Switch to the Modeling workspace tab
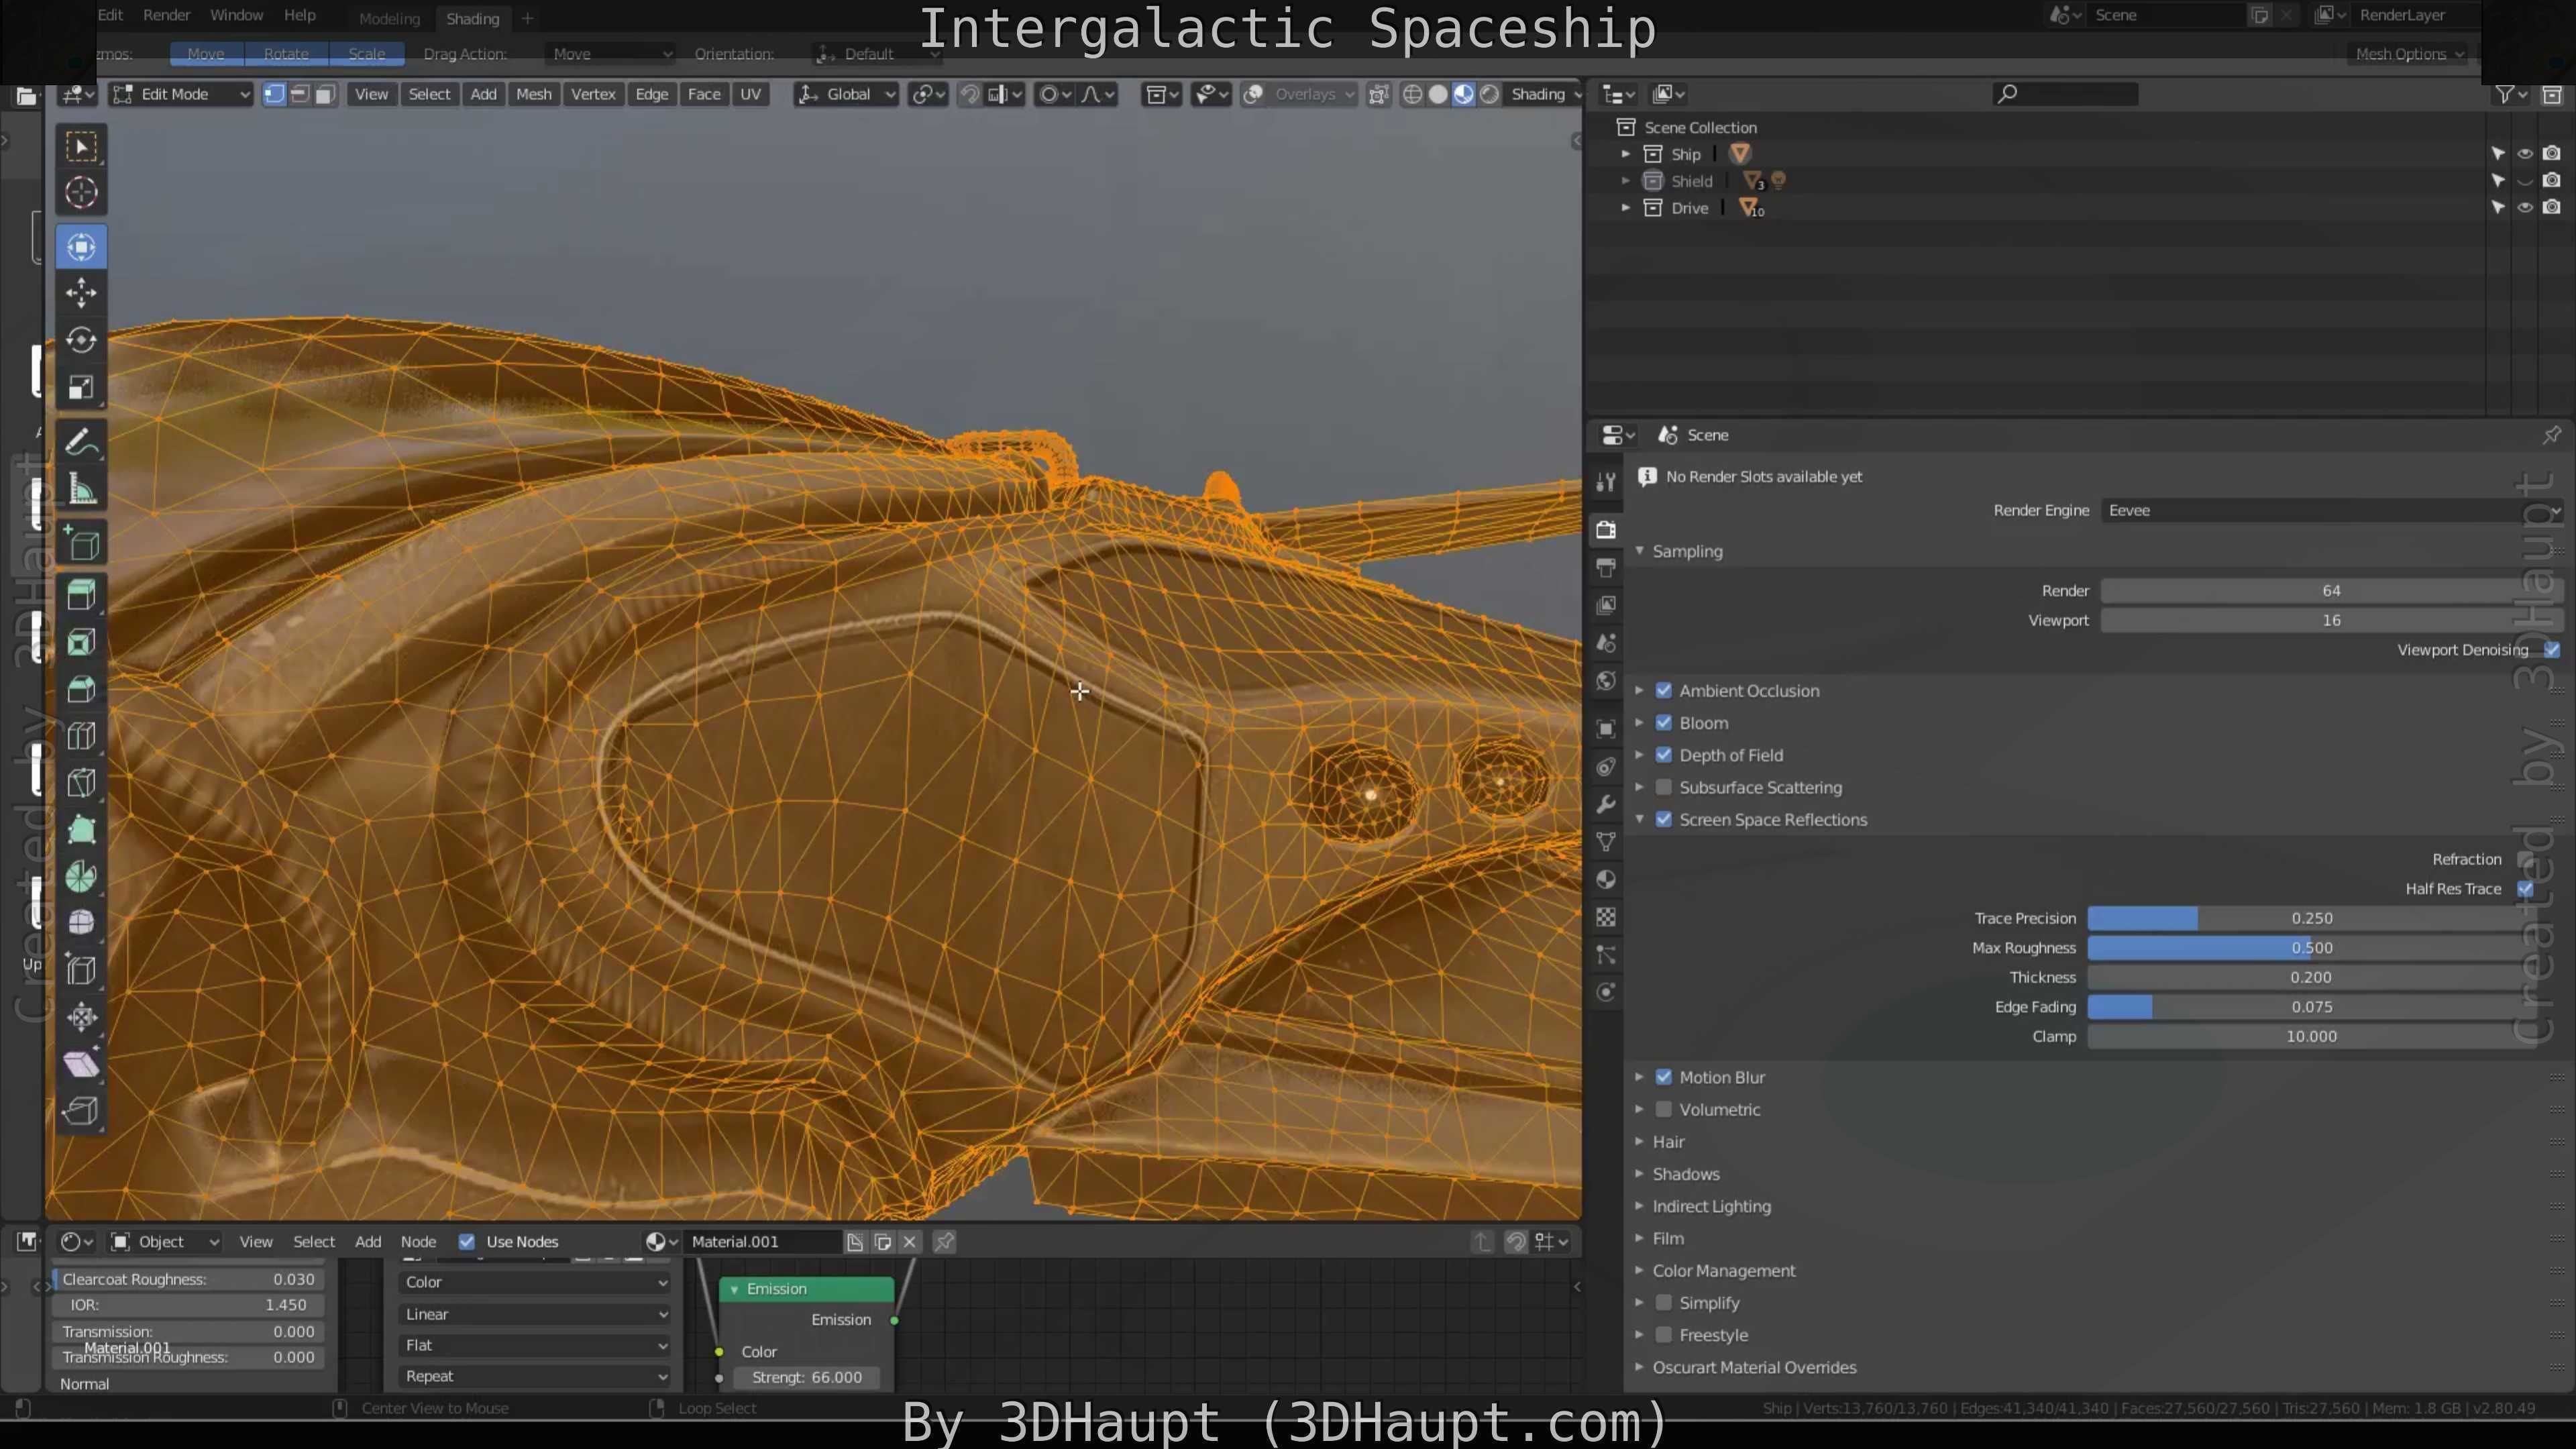The width and height of the screenshot is (2576, 1449). pyautogui.click(x=389, y=18)
